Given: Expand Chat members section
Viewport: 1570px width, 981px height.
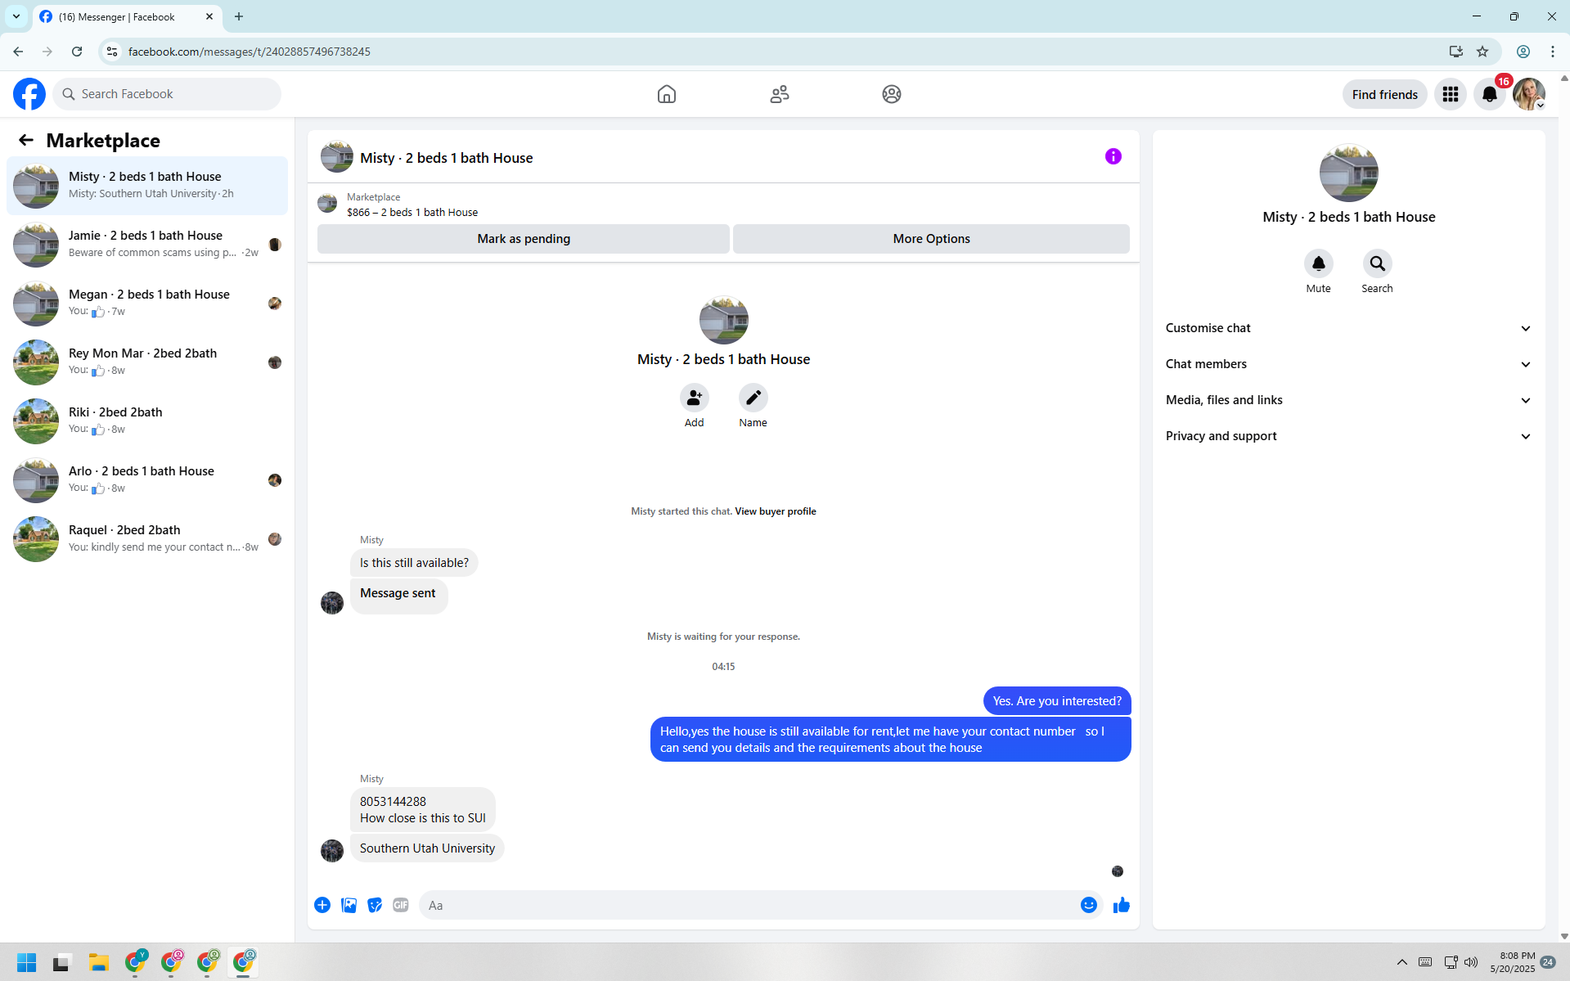Looking at the screenshot, I should 1348,364.
